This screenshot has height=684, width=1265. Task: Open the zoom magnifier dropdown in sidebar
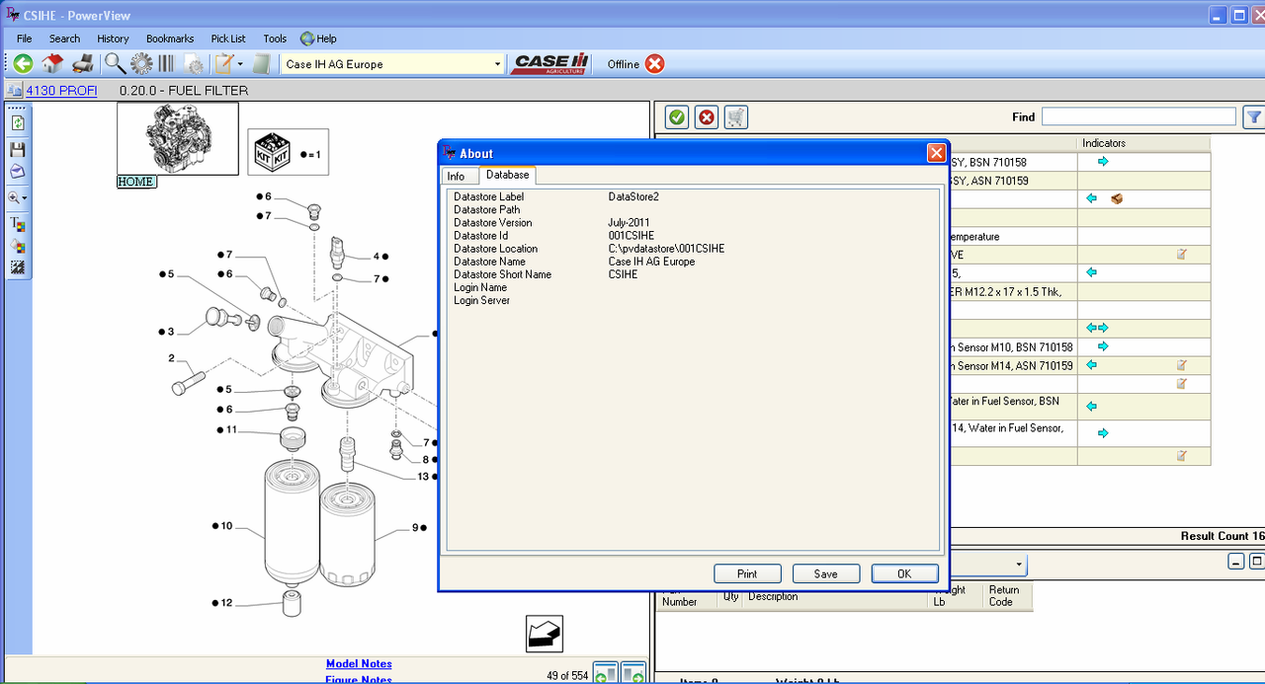click(18, 197)
